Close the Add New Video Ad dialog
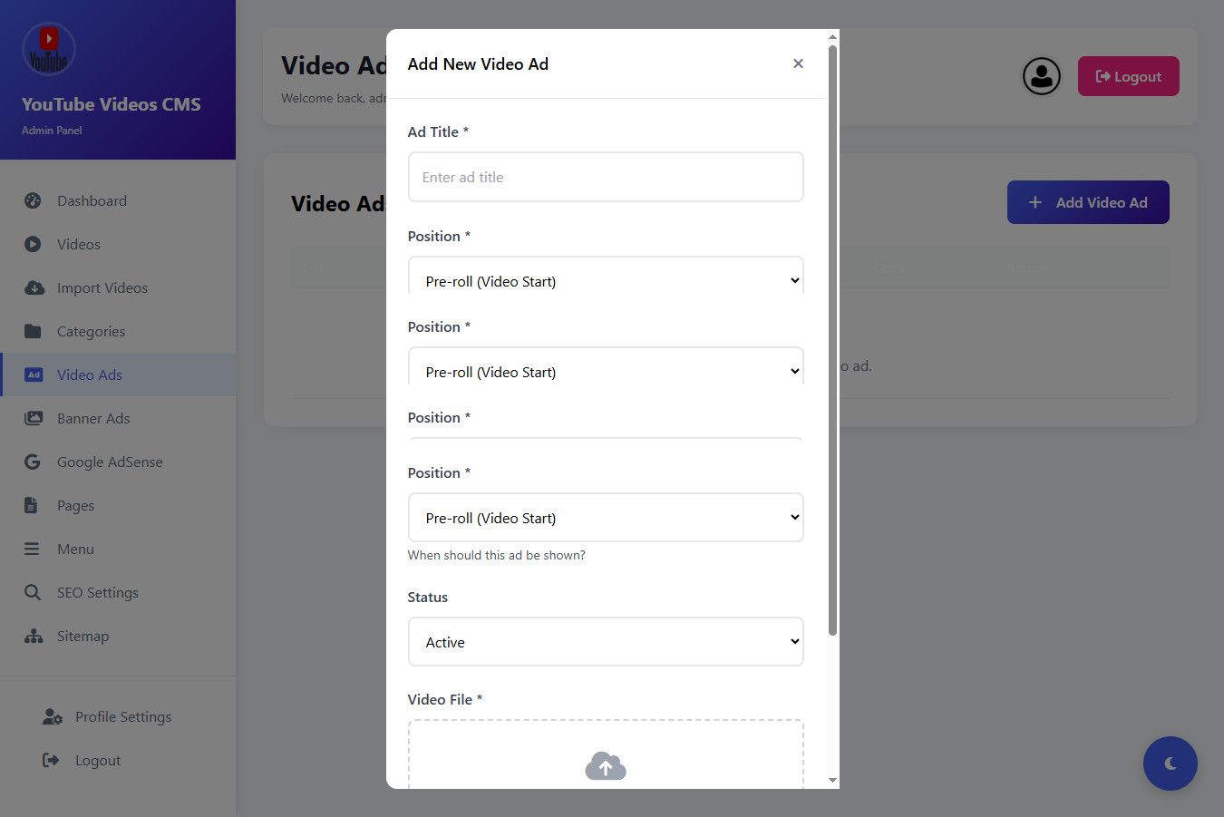 (798, 63)
